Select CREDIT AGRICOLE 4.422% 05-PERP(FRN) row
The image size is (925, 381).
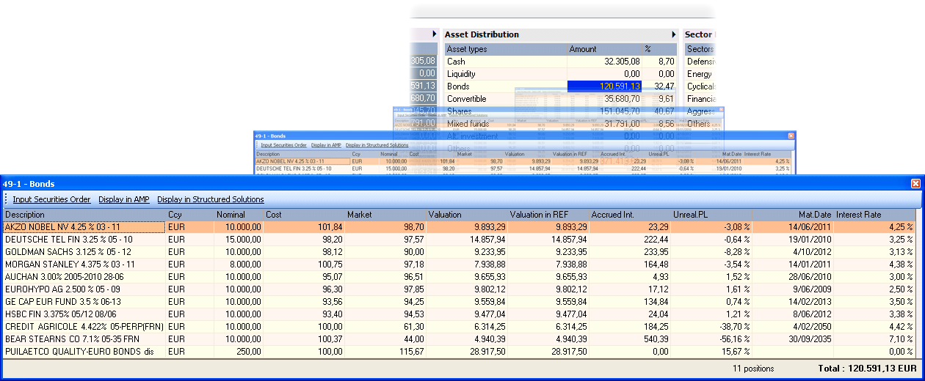pyautogui.click(x=460, y=327)
